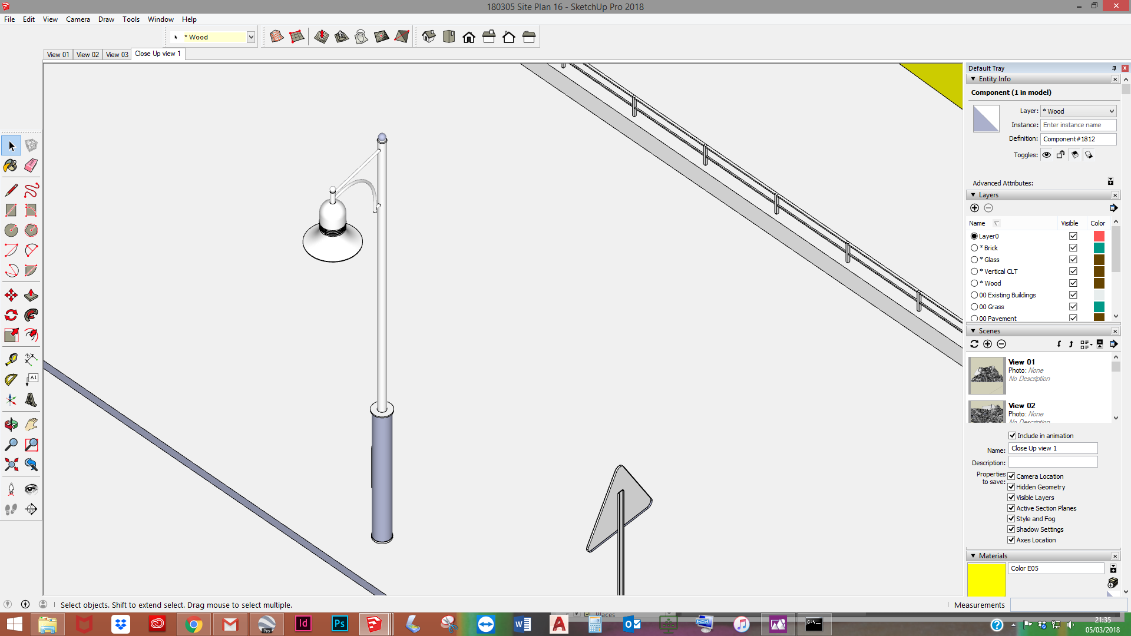Toggle Include in animation checkbox
This screenshot has height=636, width=1131.
(1012, 436)
